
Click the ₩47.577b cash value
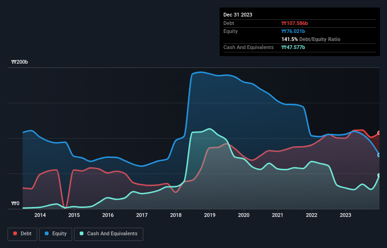(x=293, y=47)
